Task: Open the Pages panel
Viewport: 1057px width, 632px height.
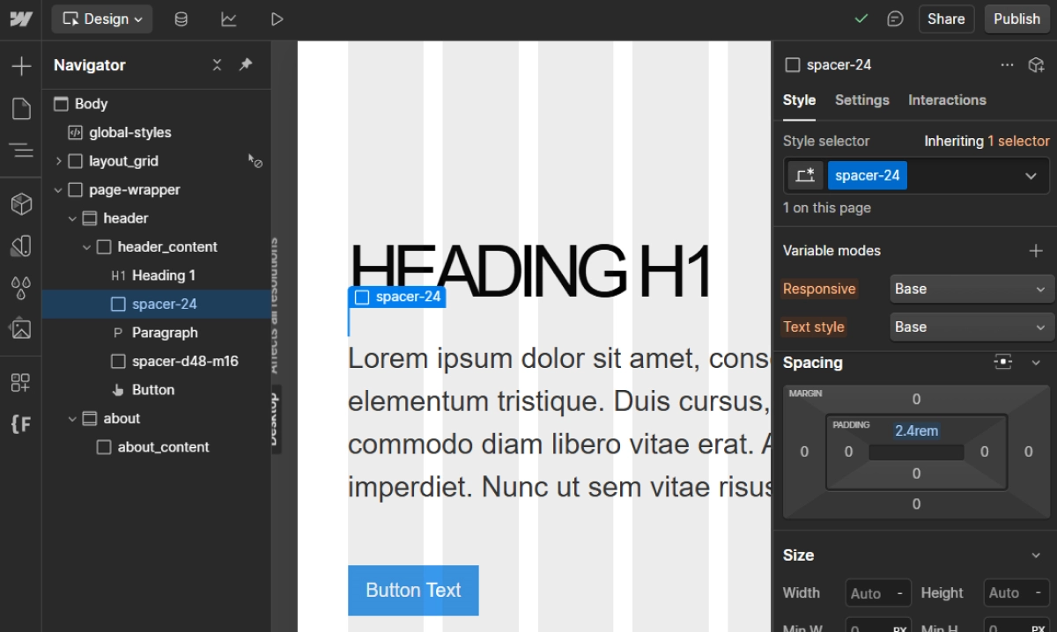Action: click(21, 108)
